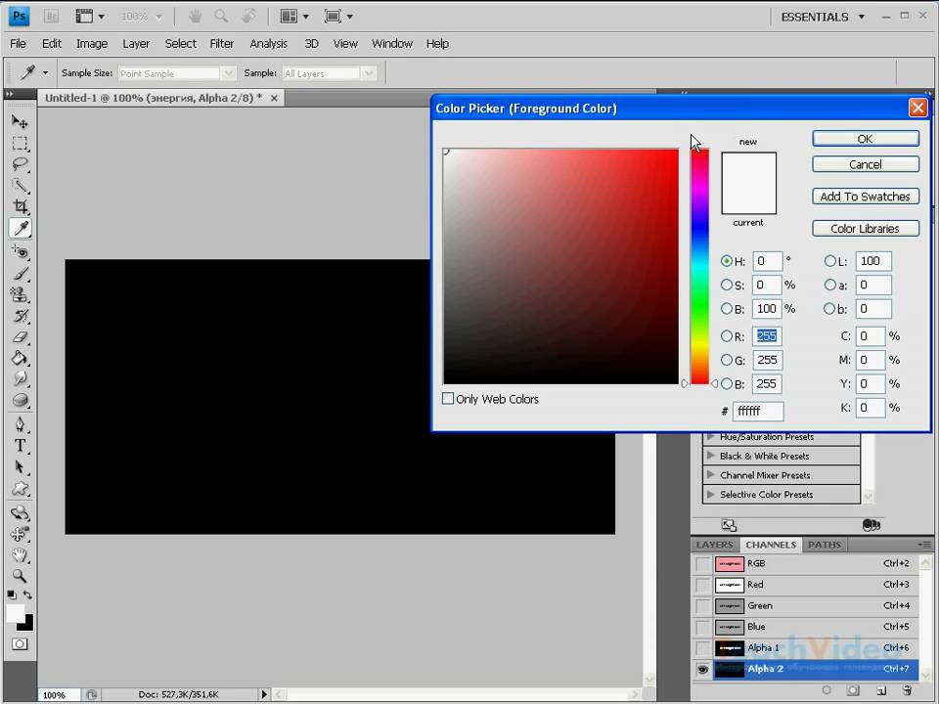Select the Rectangular Marquee tool
The width and height of the screenshot is (939, 704).
pyautogui.click(x=20, y=143)
